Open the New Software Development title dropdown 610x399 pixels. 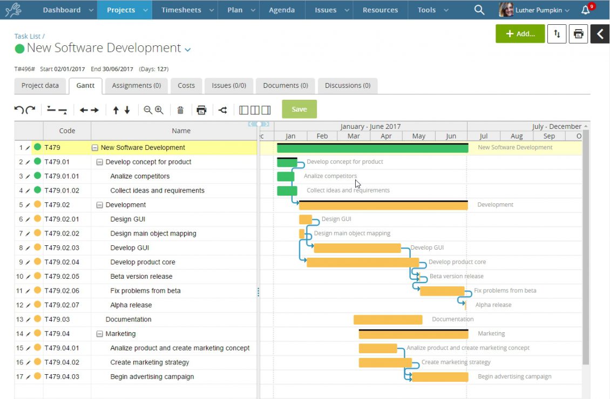(x=187, y=48)
